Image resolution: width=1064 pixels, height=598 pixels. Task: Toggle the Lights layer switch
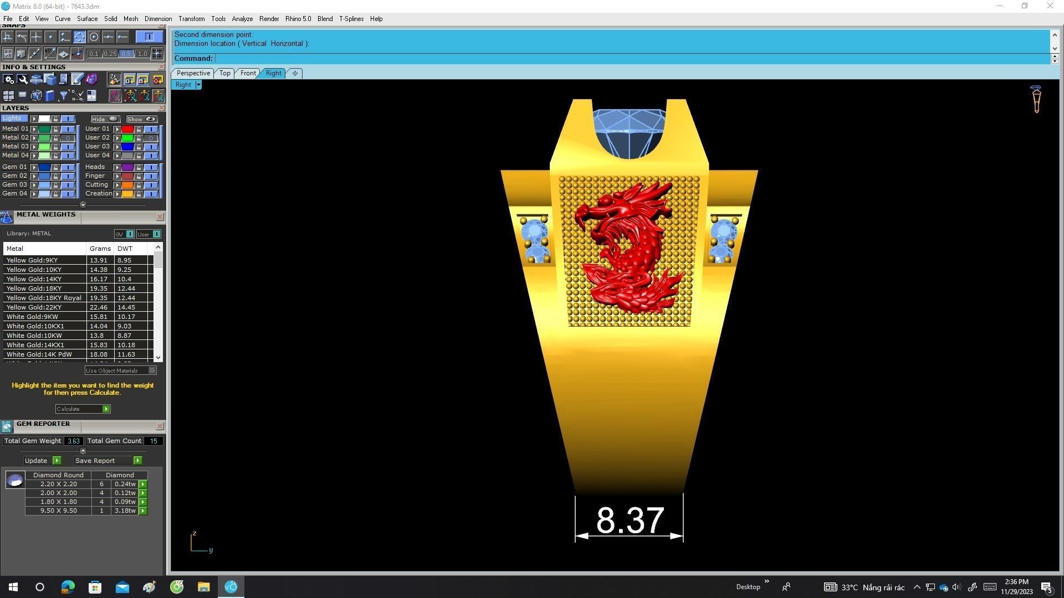click(x=68, y=119)
